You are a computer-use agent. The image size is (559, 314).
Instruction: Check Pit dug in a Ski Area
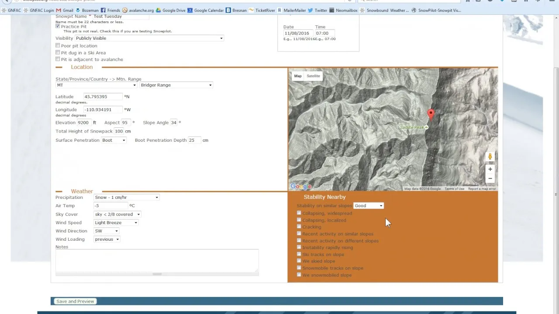58,52
